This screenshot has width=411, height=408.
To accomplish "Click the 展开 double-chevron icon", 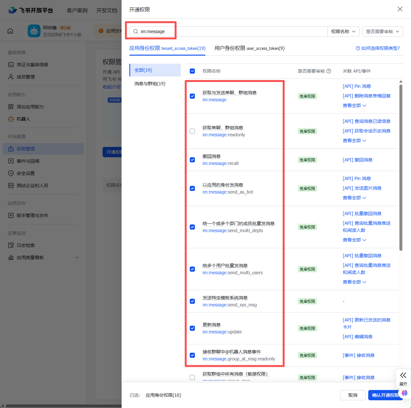I will [x=403, y=375].
